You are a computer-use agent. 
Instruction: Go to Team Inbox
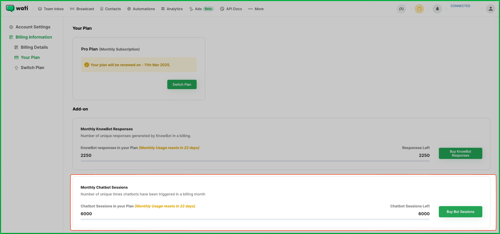pos(51,9)
